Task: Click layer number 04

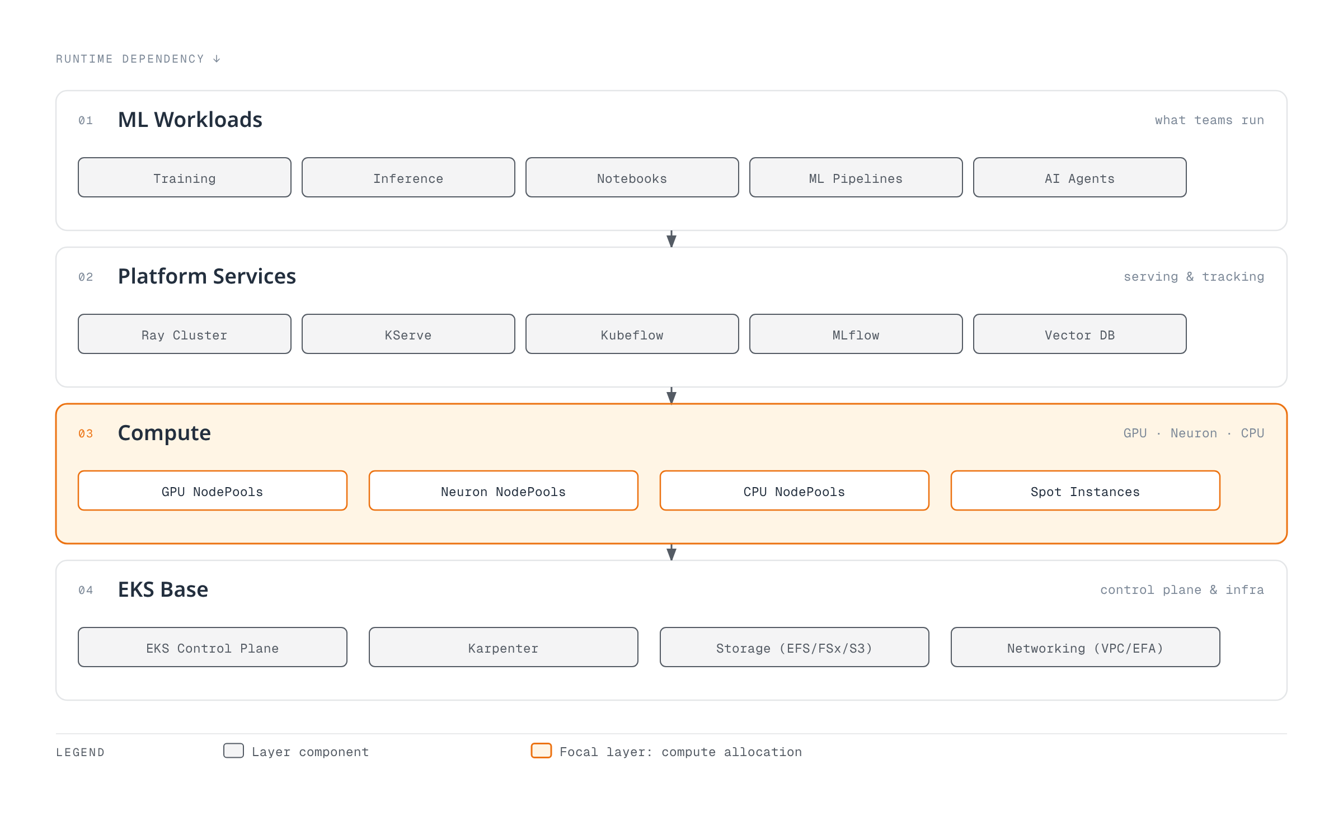Action: pyautogui.click(x=86, y=590)
